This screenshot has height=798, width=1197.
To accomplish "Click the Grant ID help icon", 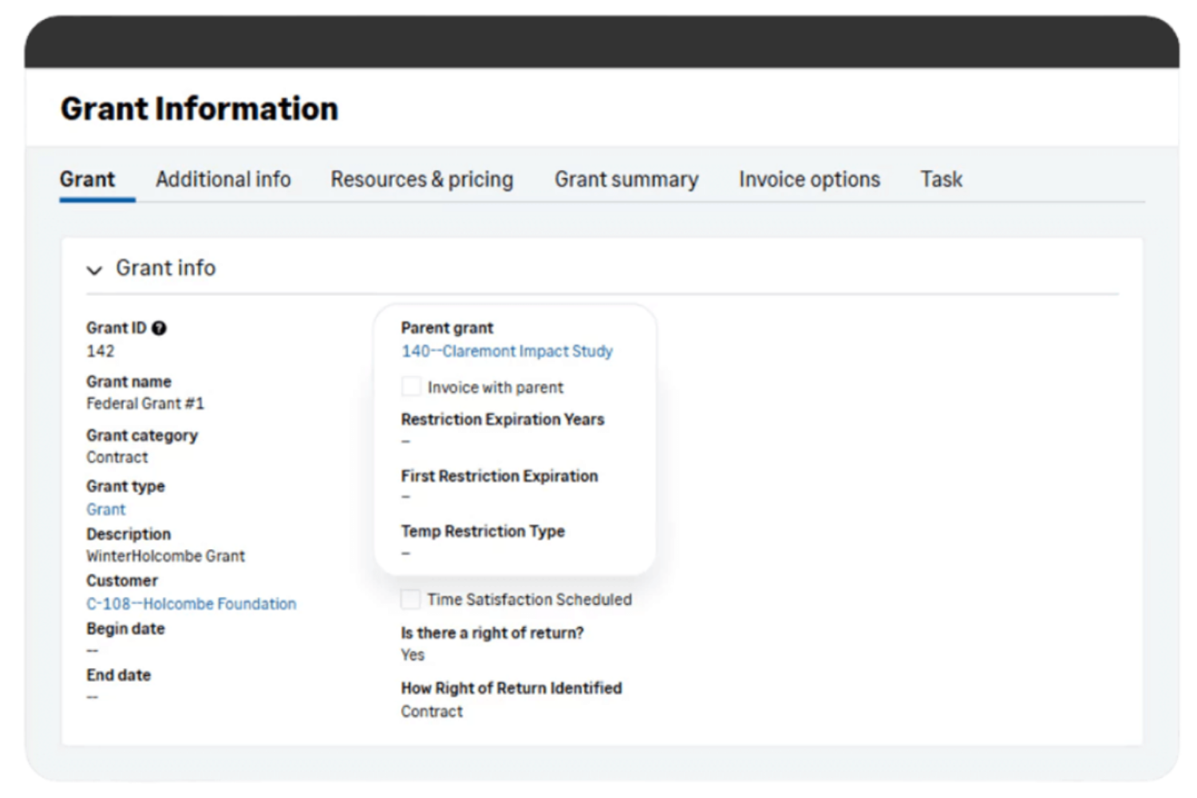I will click(159, 327).
